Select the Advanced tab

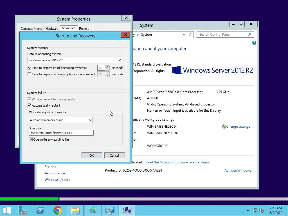point(69,28)
